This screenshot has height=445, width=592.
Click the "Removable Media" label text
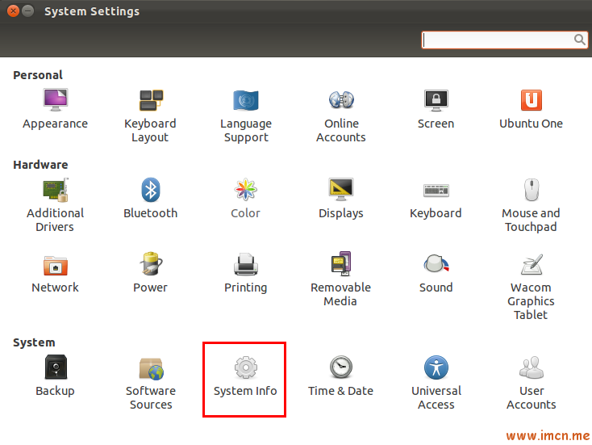340,294
